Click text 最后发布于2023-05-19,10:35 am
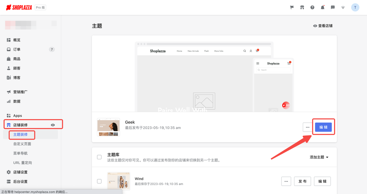Screen dimensions: 367x194 pos(153,128)
